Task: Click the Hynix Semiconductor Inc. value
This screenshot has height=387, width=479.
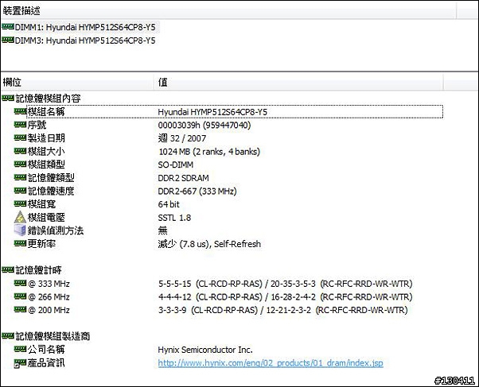Action: [x=205, y=350]
